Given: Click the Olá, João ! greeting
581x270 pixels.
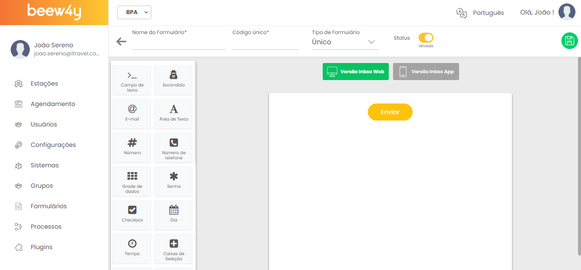Looking at the screenshot, I should tap(537, 12).
